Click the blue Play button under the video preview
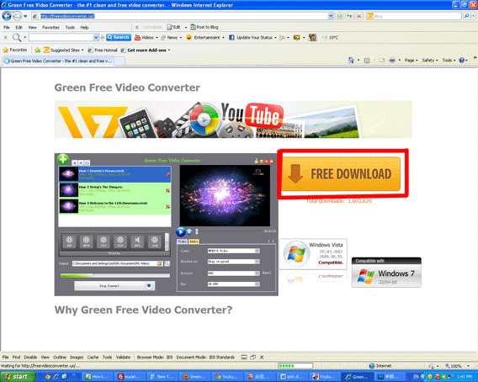The width and height of the screenshot is (478, 382). (x=180, y=232)
